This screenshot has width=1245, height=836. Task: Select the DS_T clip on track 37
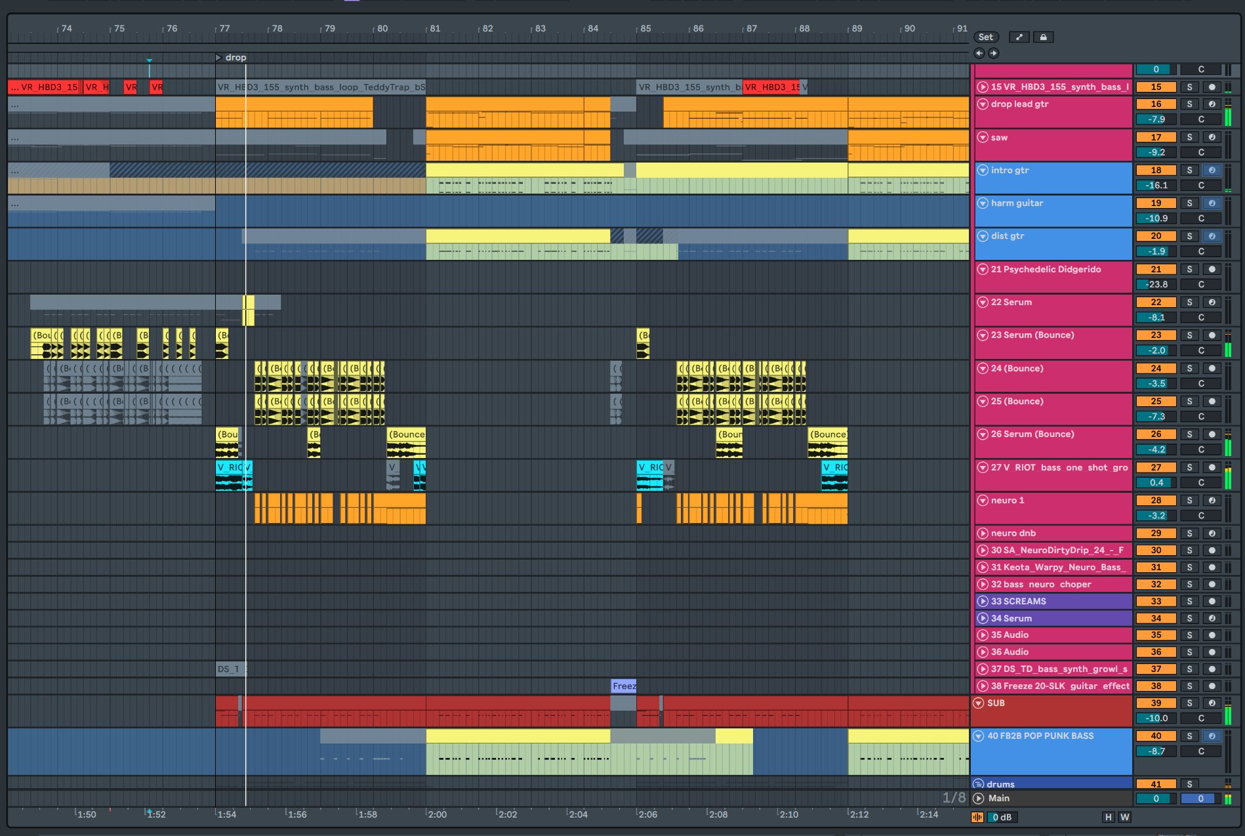pyautogui.click(x=231, y=669)
